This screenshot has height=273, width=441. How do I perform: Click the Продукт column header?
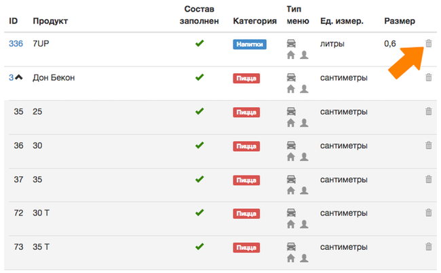click(x=50, y=21)
